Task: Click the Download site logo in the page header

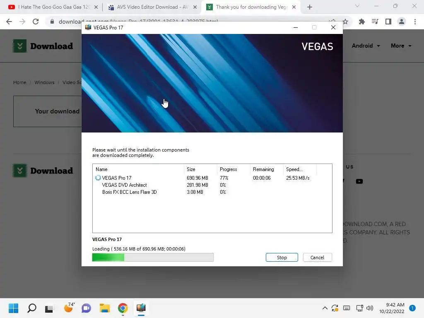Action: coord(43,46)
